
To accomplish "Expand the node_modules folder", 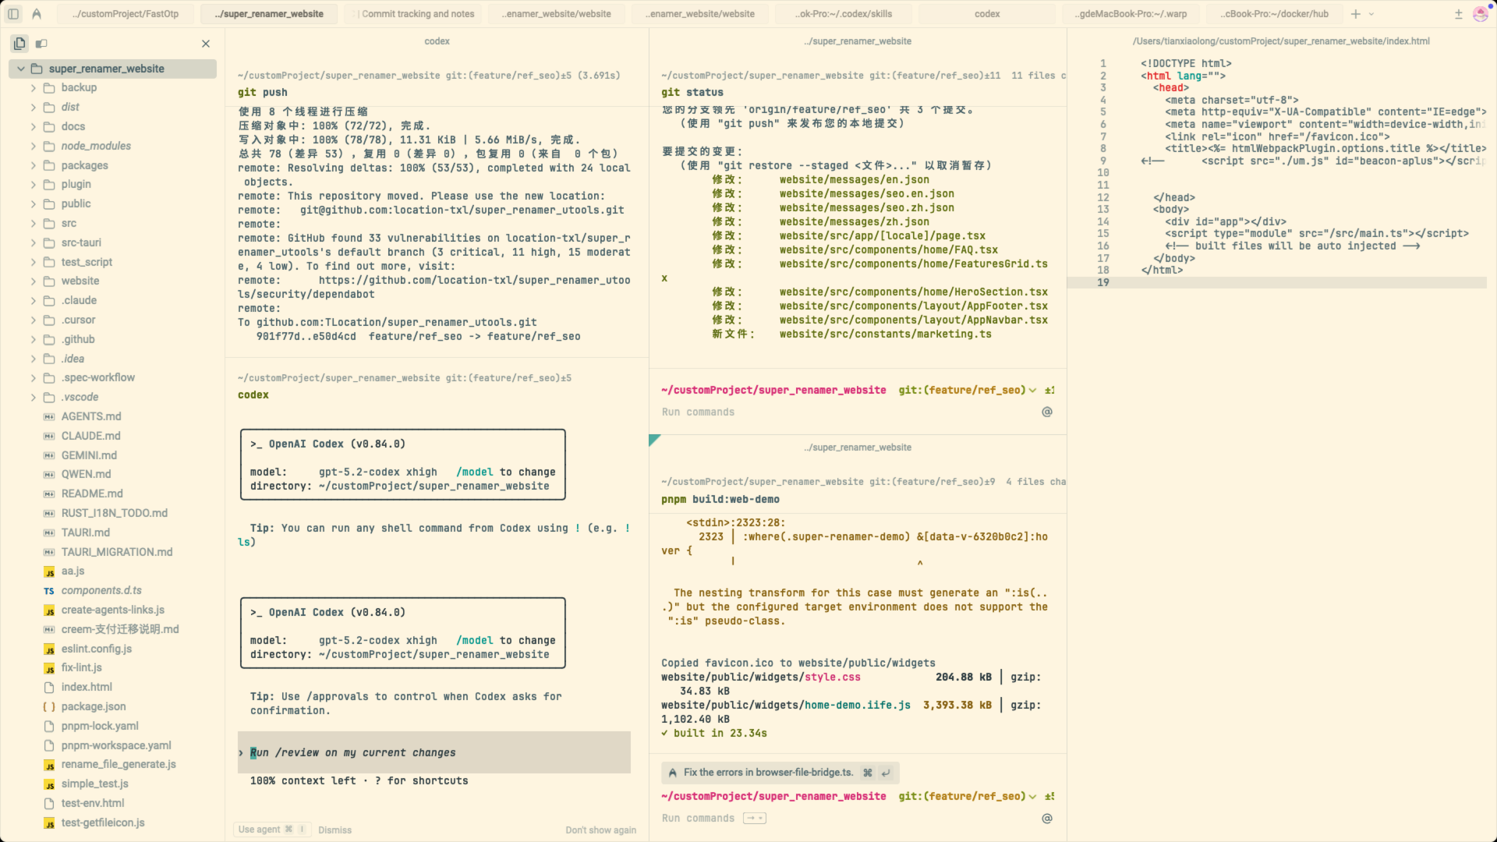I will [x=34, y=146].
